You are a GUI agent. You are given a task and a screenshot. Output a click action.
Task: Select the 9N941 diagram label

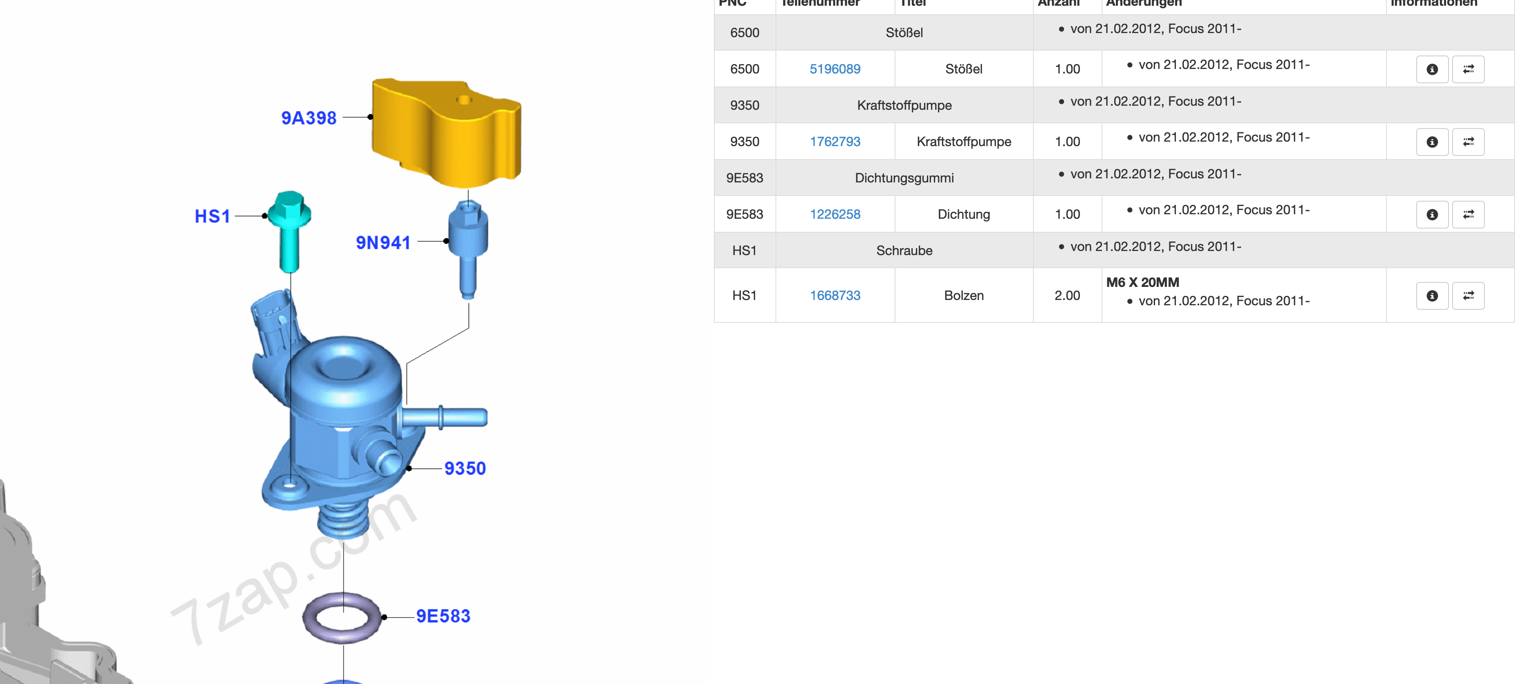383,242
